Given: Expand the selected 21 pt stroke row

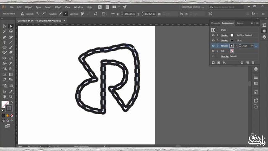Looking at the screenshot, I should 218,46.
